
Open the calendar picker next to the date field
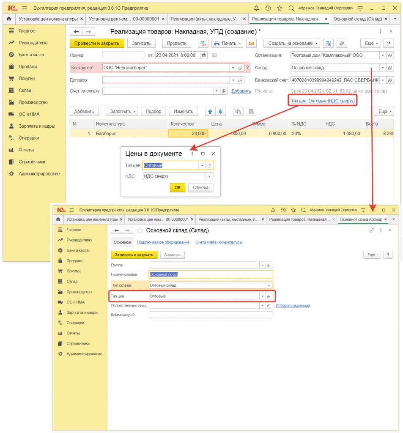click(x=204, y=55)
